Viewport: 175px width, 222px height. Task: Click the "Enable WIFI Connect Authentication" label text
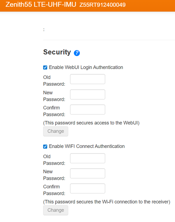pos(87,146)
